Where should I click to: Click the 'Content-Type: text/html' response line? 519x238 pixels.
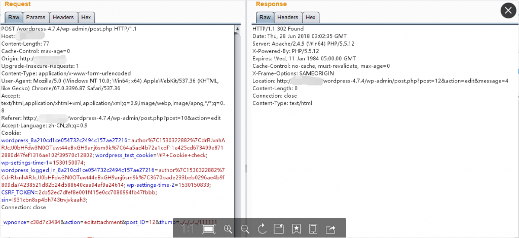(282, 103)
